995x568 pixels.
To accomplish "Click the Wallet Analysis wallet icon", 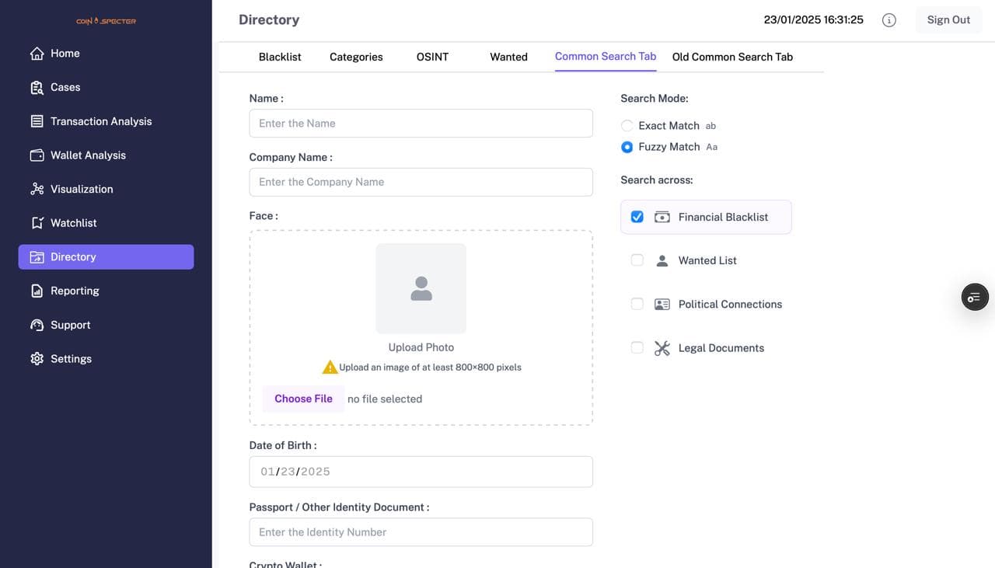I will (x=37, y=155).
